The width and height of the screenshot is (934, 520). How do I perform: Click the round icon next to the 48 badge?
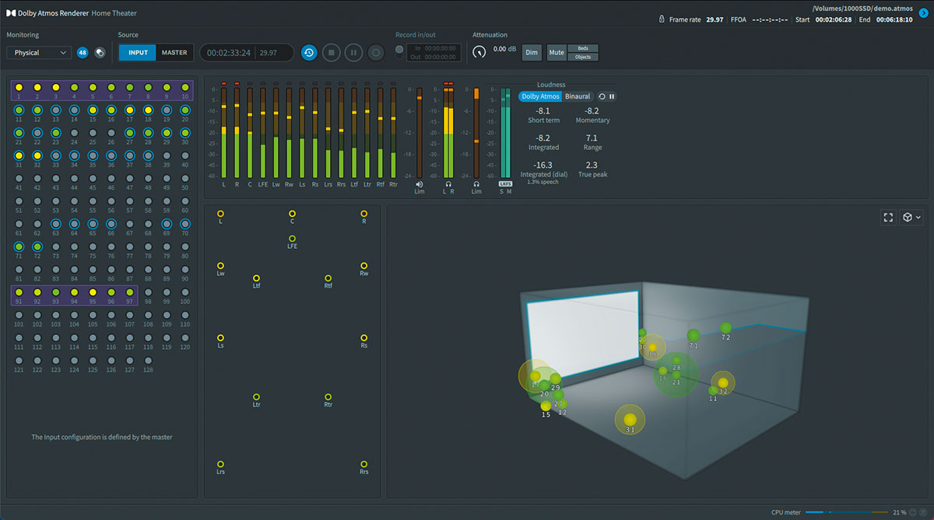click(100, 53)
